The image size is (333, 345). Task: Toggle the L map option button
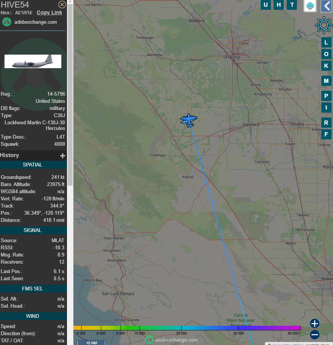[326, 43]
